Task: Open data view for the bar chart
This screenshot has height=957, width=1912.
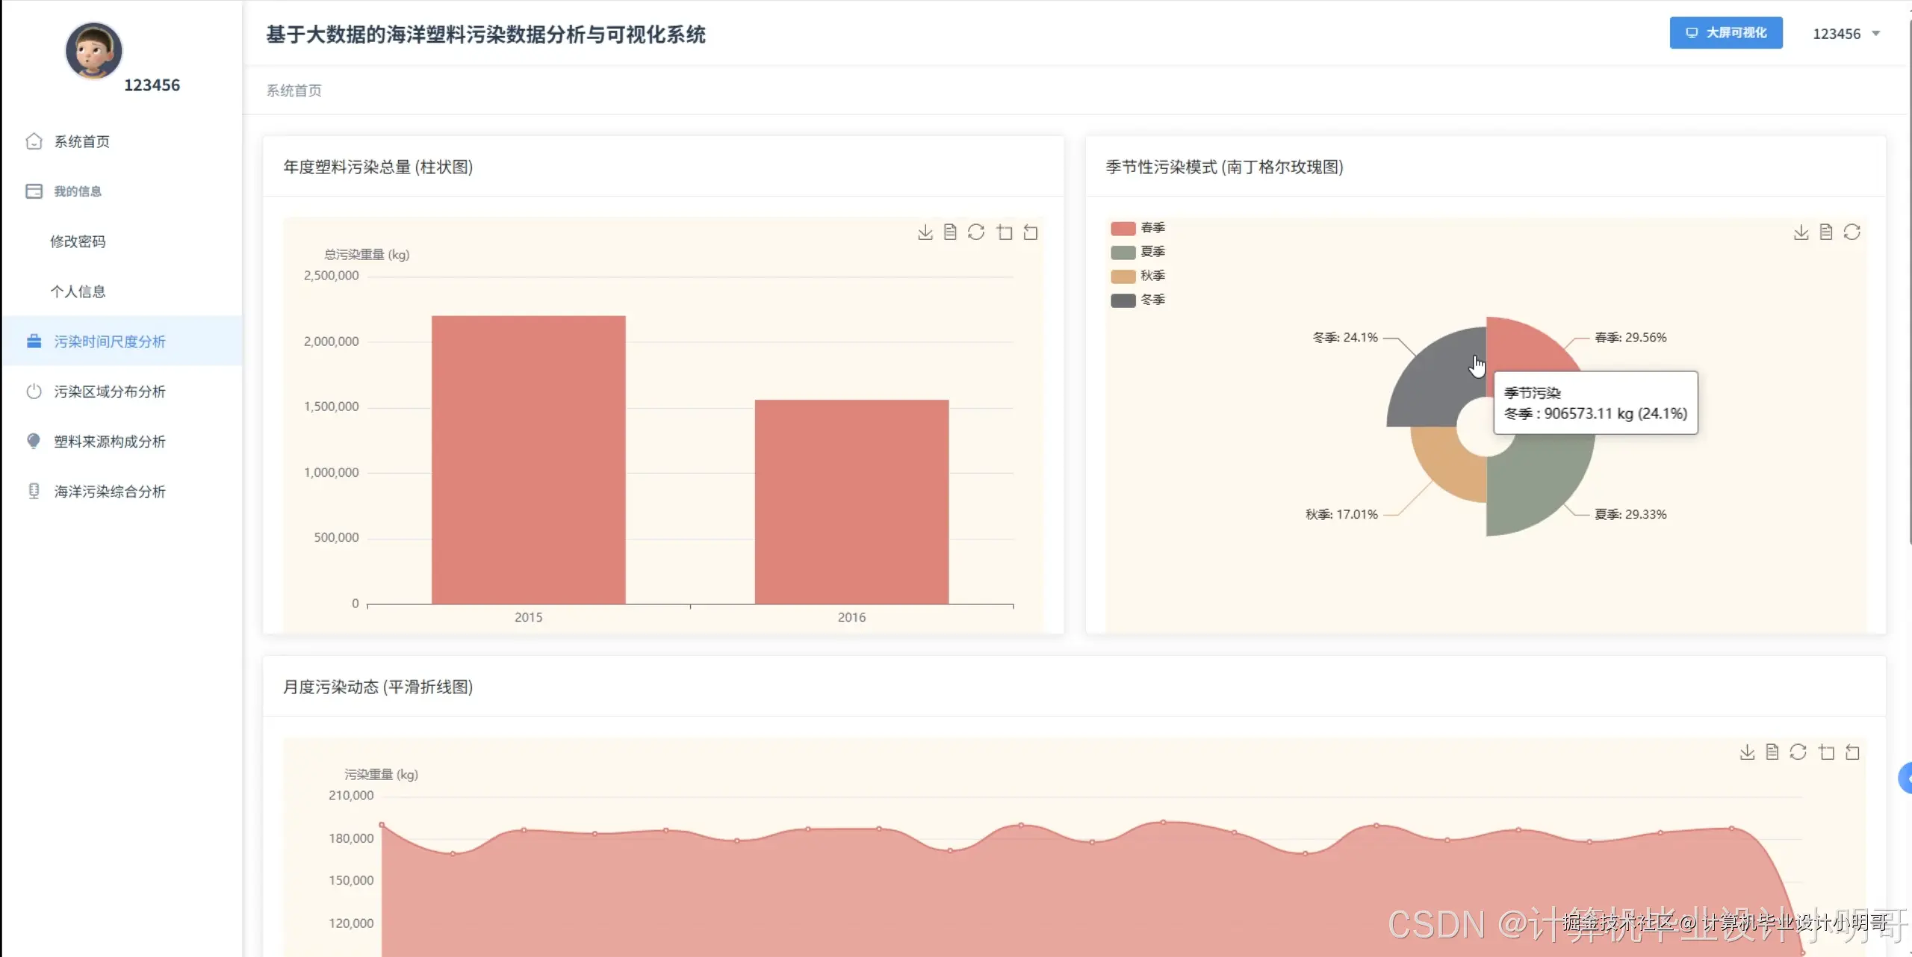Action: click(950, 232)
